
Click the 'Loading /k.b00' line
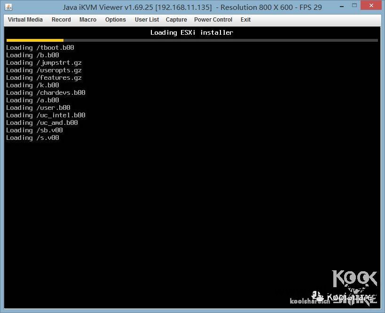click(32, 85)
